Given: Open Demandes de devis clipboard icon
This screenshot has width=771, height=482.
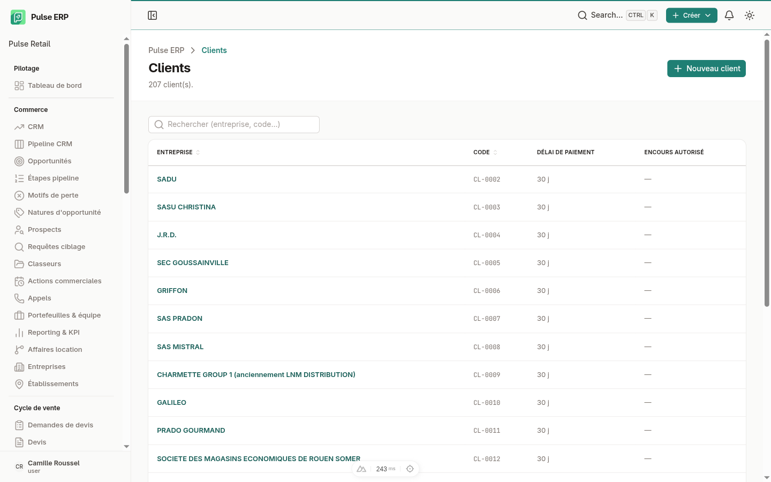Looking at the screenshot, I should click(x=19, y=425).
